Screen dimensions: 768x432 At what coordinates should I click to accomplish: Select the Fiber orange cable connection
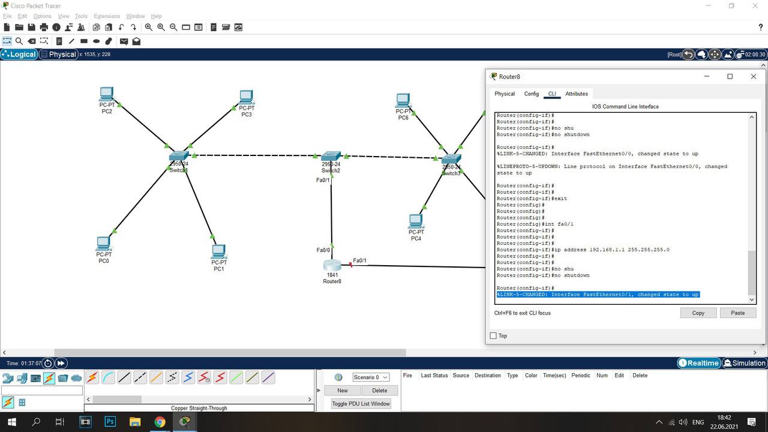(156, 377)
